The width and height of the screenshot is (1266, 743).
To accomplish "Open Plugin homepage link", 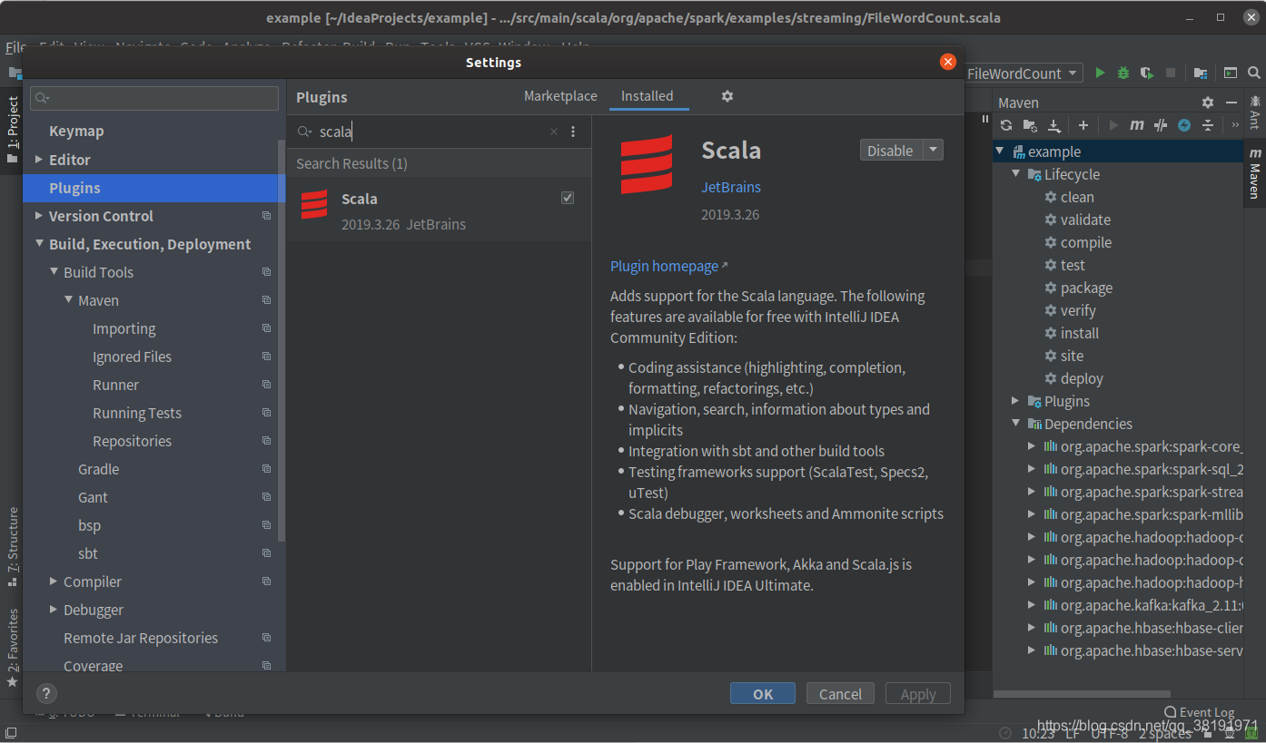I will coord(669,266).
